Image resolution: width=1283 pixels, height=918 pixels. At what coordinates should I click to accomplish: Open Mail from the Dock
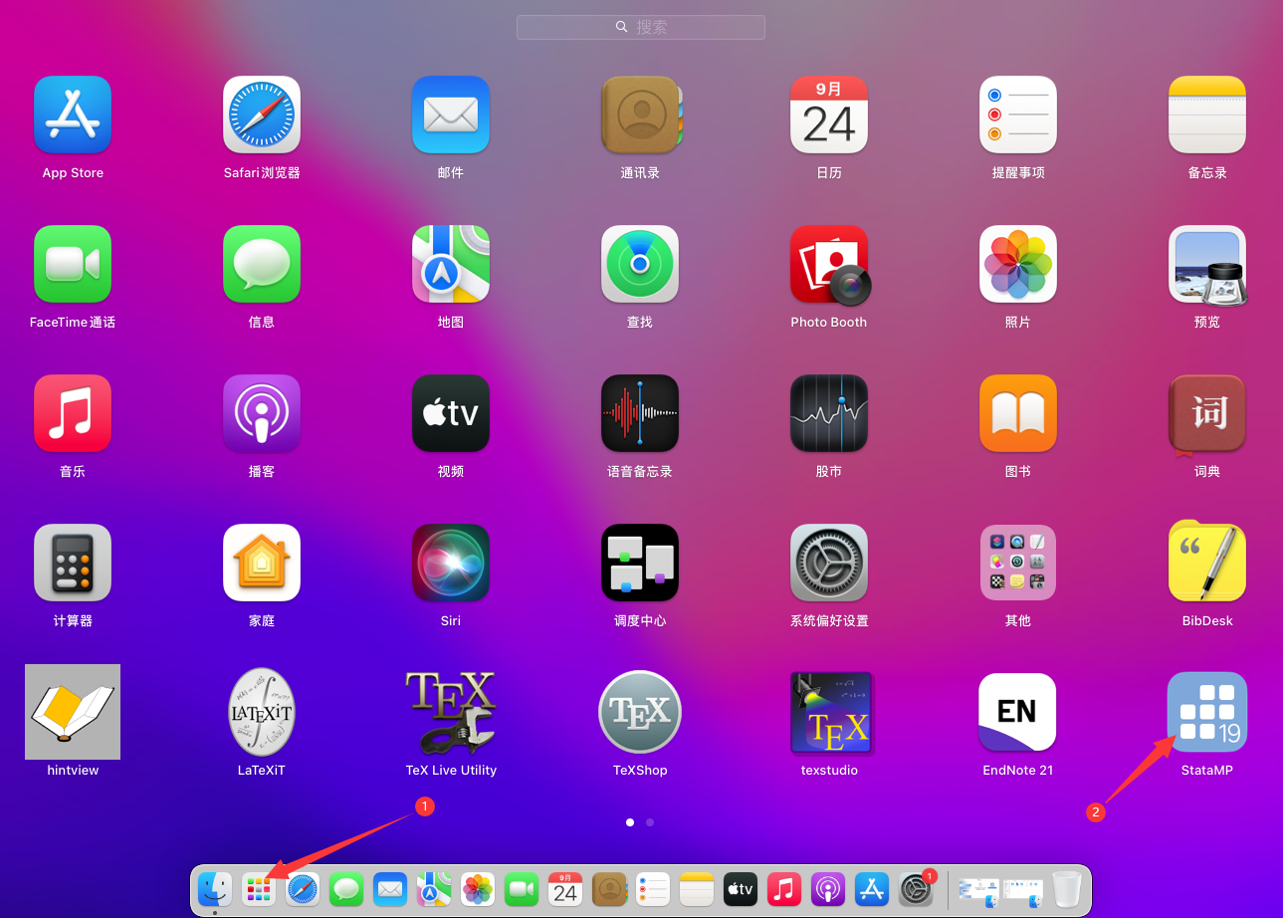coord(390,888)
